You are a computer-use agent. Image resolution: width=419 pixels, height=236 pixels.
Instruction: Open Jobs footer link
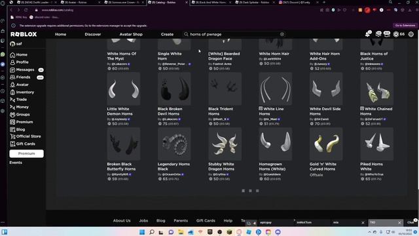143,220
